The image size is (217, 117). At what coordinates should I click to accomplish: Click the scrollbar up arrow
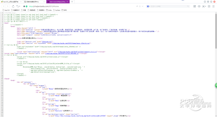coord(216,13)
